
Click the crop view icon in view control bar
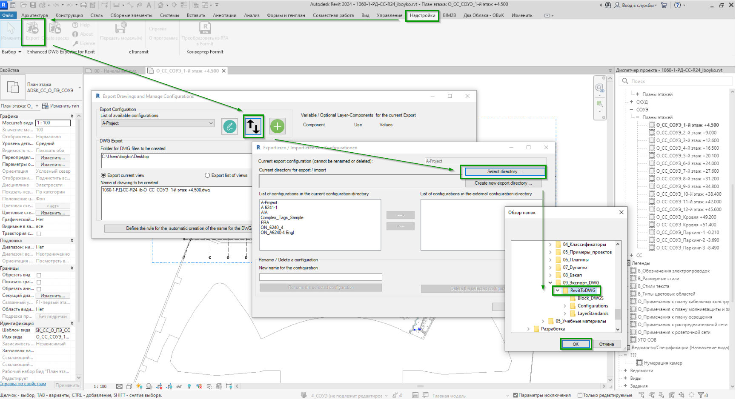click(159, 386)
